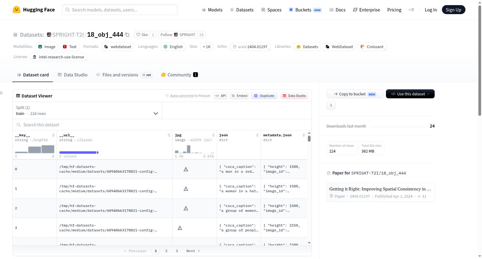482x259 pixels.
Task: Click the Duplicate button
Action: pyautogui.click(x=264, y=96)
